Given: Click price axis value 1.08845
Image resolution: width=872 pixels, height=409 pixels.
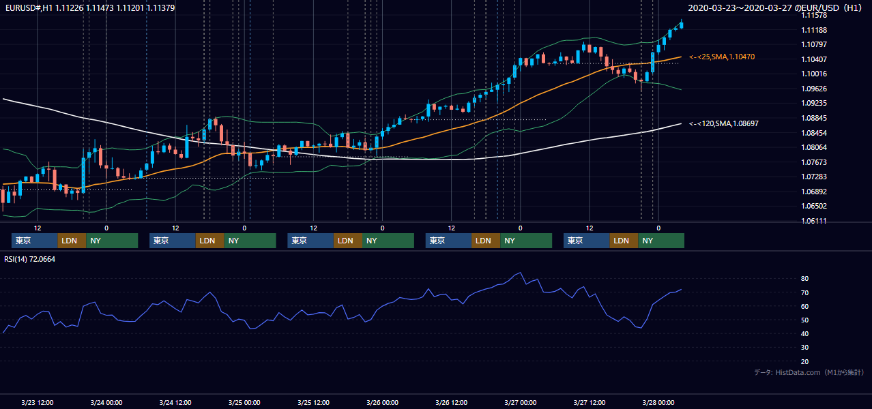Looking at the screenshot, I should click(813, 119).
